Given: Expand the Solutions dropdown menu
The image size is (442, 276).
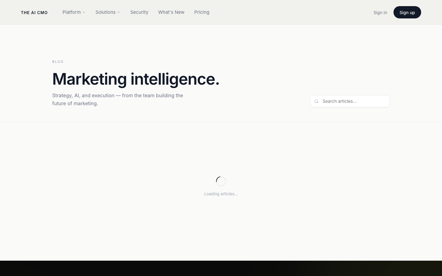Looking at the screenshot, I should click(108, 12).
